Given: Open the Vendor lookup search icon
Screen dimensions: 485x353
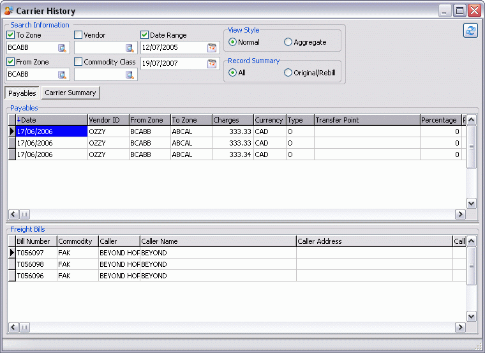Looking at the screenshot, I should (130, 48).
